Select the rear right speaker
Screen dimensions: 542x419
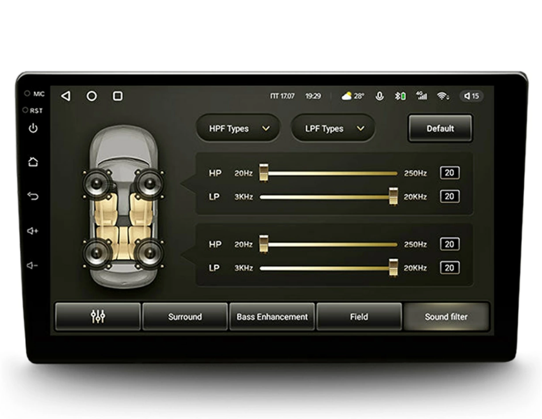[149, 254]
